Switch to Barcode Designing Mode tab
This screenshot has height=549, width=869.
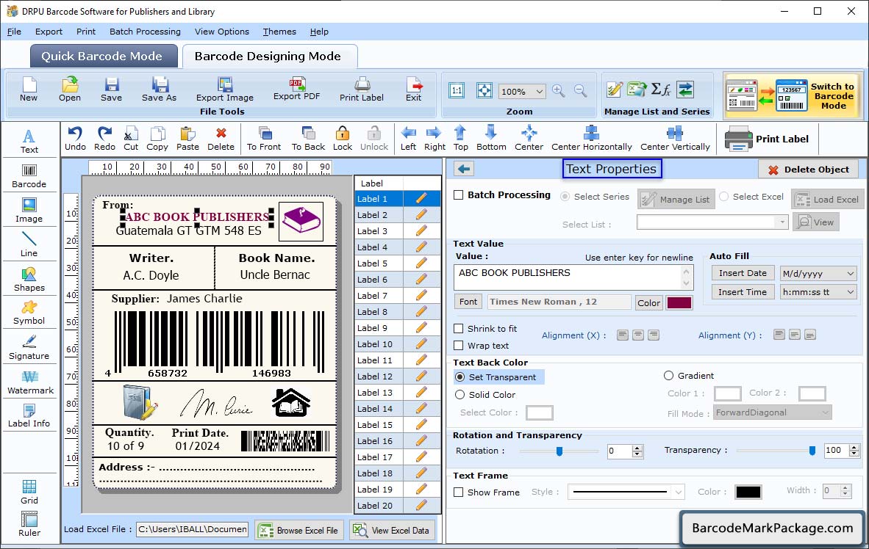coord(268,56)
